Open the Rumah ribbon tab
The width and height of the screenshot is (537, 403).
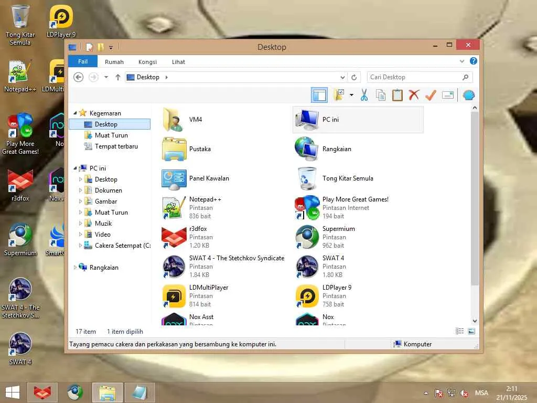click(x=114, y=62)
